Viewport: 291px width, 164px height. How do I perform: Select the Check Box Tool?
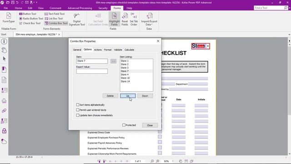pyautogui.click(x=30, y=23)
